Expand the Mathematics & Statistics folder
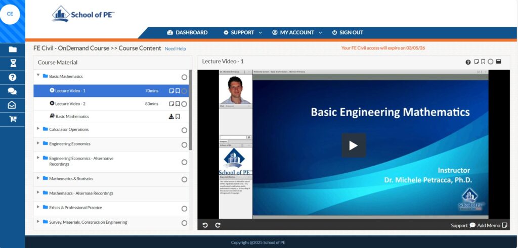518x248 pixels. tap(38, 178)
